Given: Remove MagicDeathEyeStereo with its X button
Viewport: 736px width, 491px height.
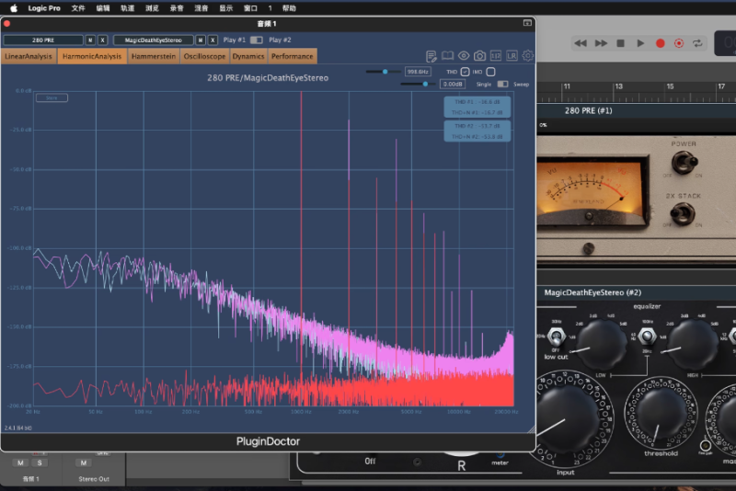Looking at the screenshot, I should (x=213, y=40).
